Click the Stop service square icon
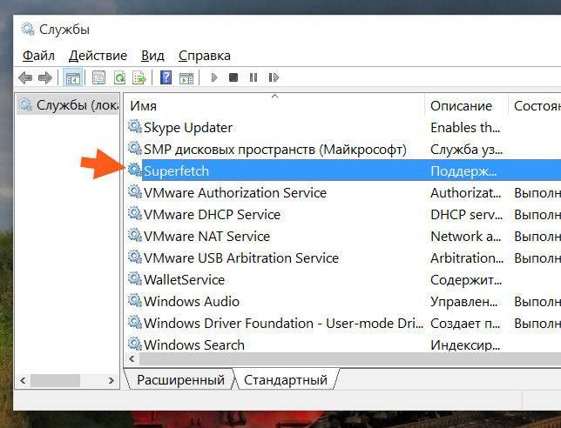561x428 pixels. [233, 77]
